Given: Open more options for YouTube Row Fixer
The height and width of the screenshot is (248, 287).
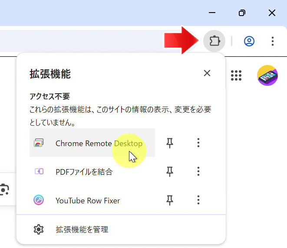Looking at the screenshot, I should 198,200.
